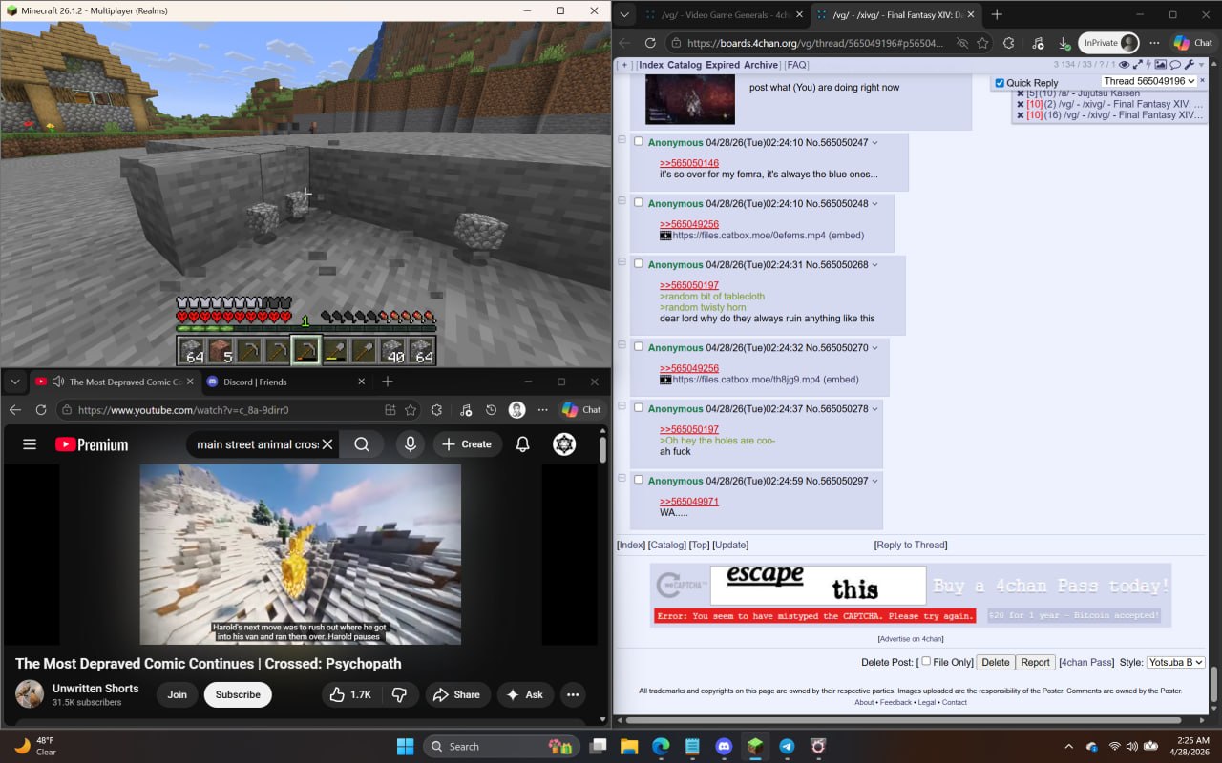Open browser history in YouTube window
Screen dimensions: 1222x763
coord(491,410)
